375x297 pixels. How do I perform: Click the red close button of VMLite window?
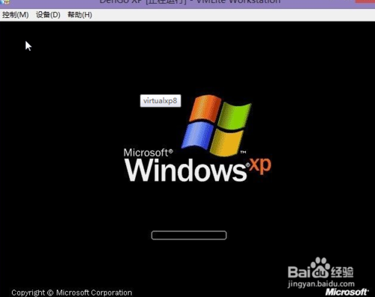click(365, 1)
